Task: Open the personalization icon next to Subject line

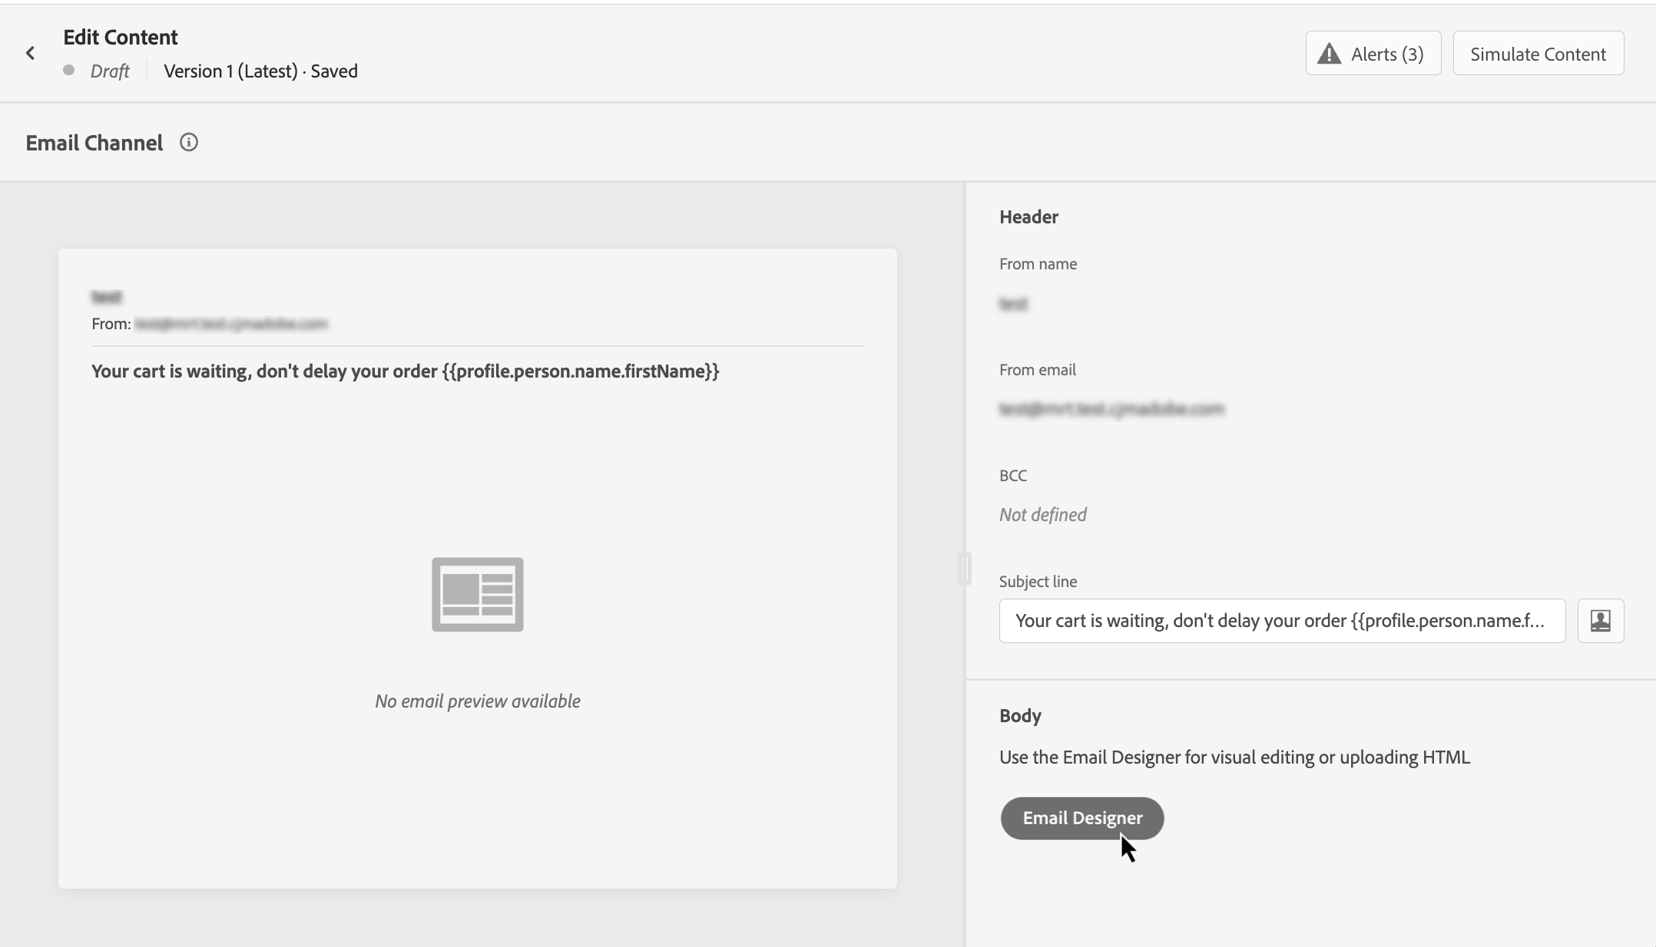Action: 1600,621
